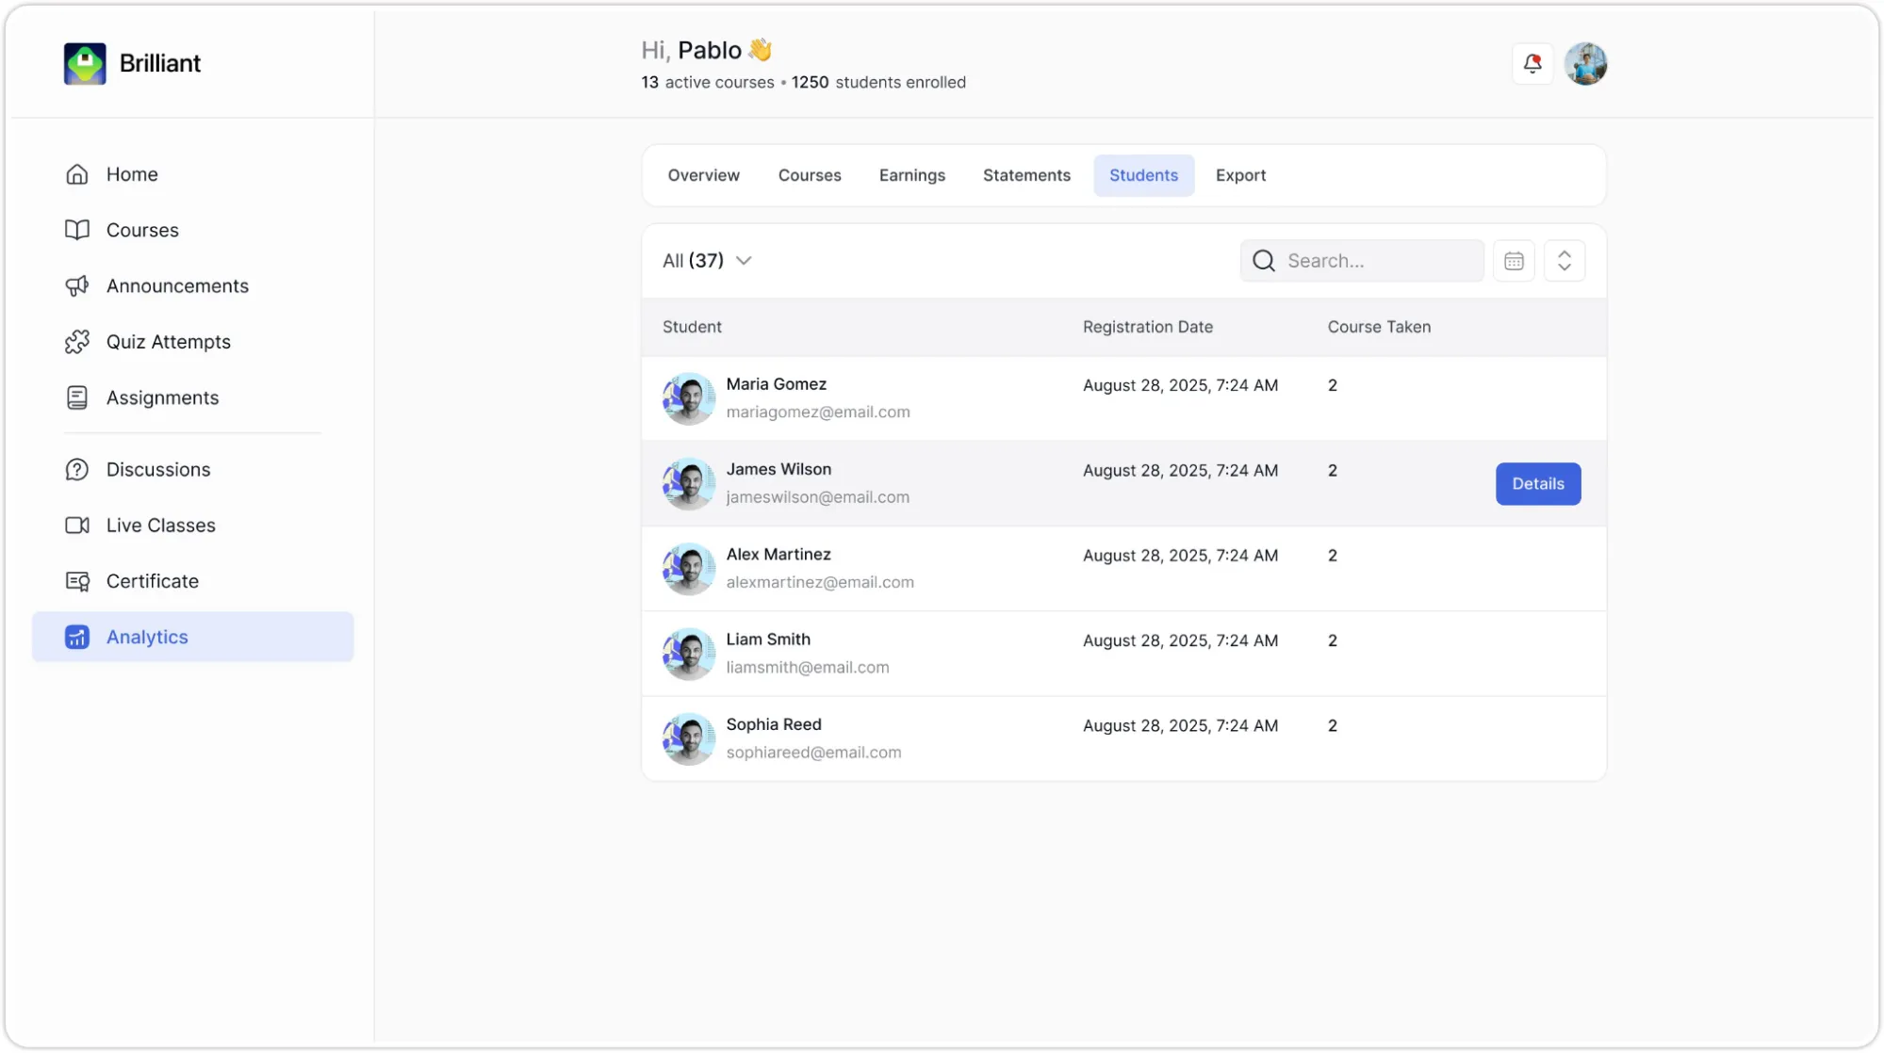Click the name Alex Martinez
The image size is (1884, 1053).
778,555
